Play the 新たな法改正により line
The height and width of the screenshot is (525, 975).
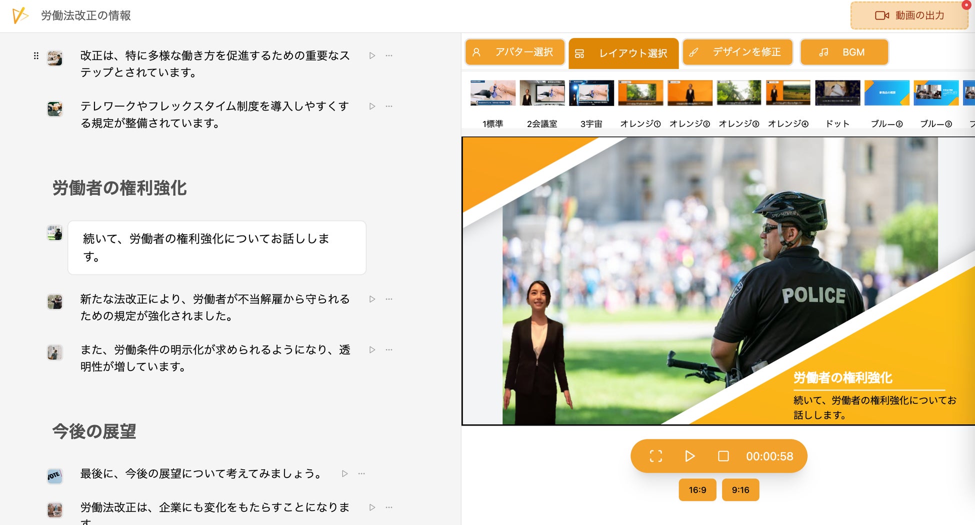click(x=372, y=299)
